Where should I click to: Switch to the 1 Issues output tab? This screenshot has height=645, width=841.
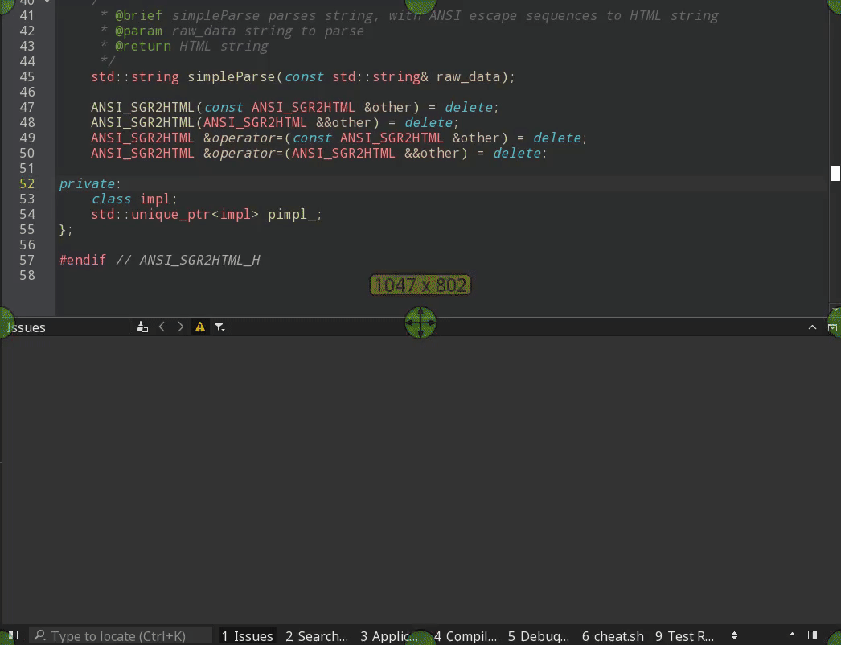[x=247, y=636]
